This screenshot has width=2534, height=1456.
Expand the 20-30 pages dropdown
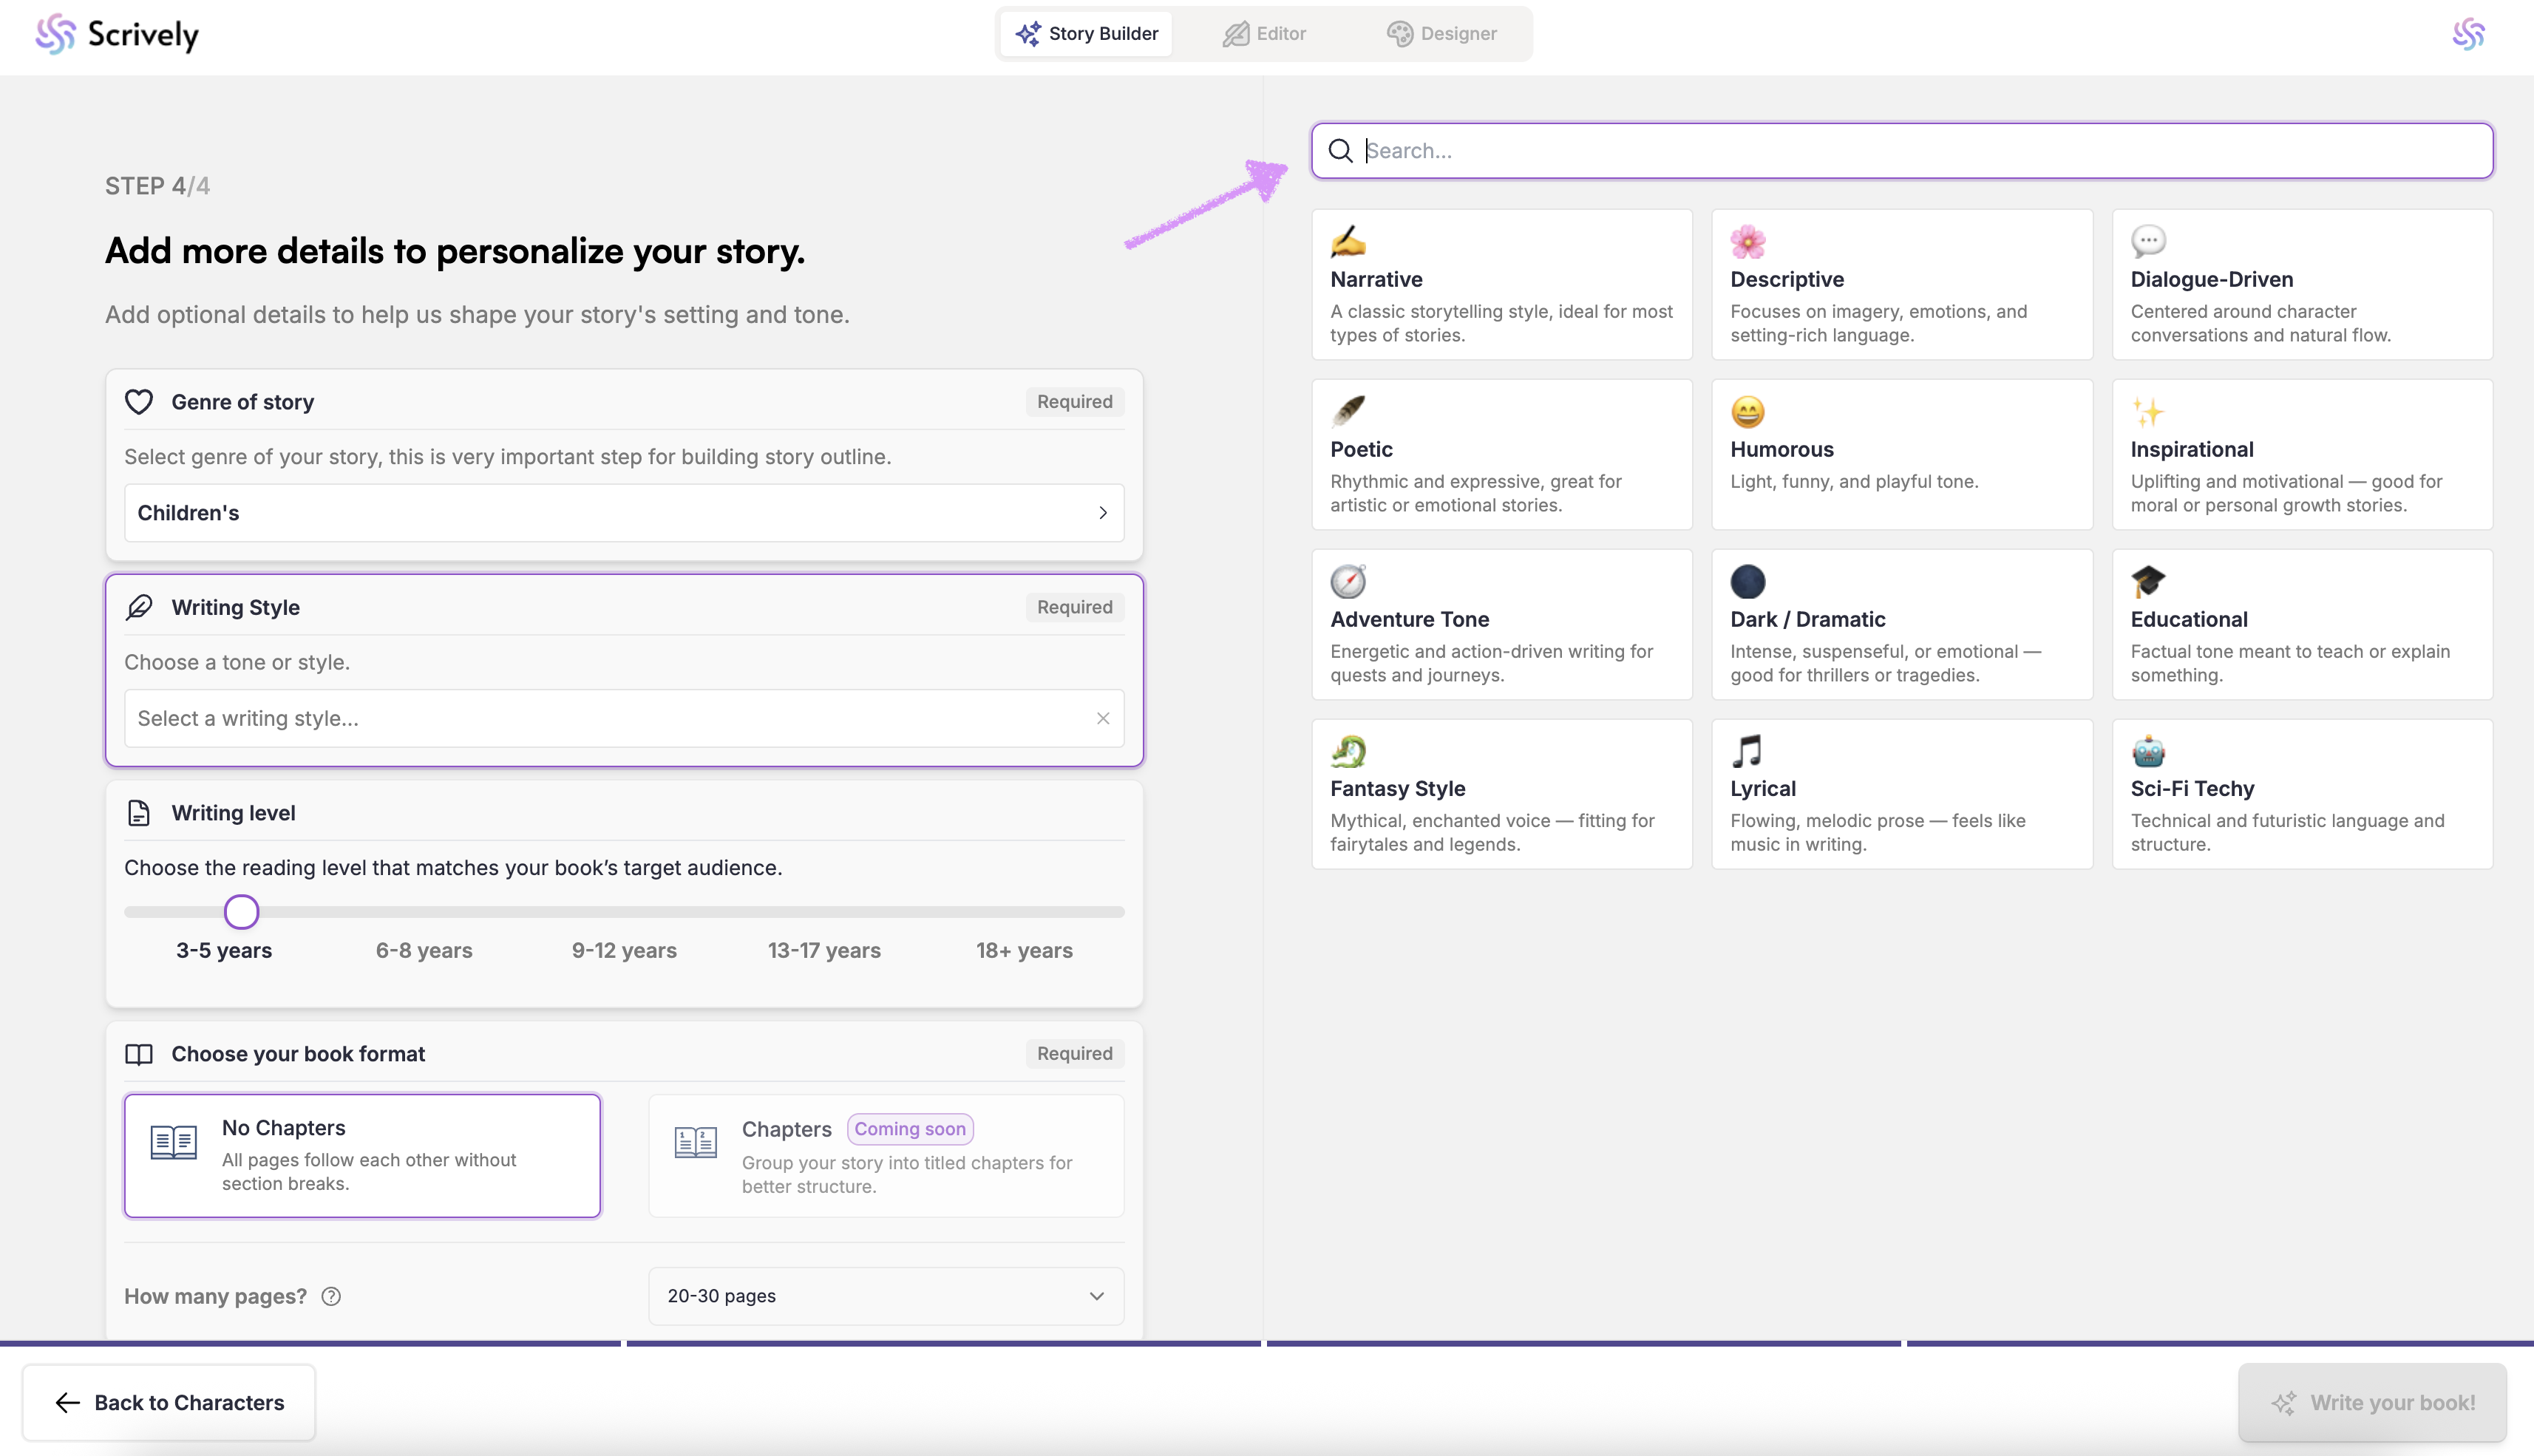tap(886, 1296)
